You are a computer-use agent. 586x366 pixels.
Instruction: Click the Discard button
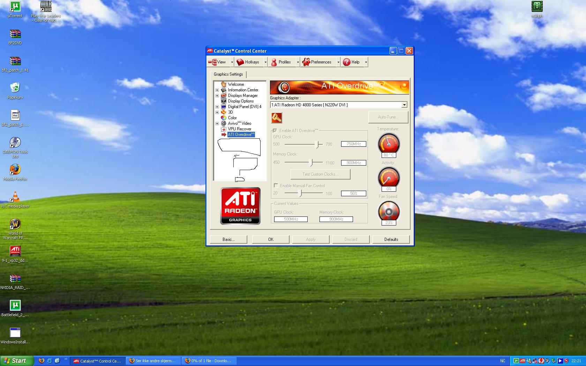click(x=351, y=239)
